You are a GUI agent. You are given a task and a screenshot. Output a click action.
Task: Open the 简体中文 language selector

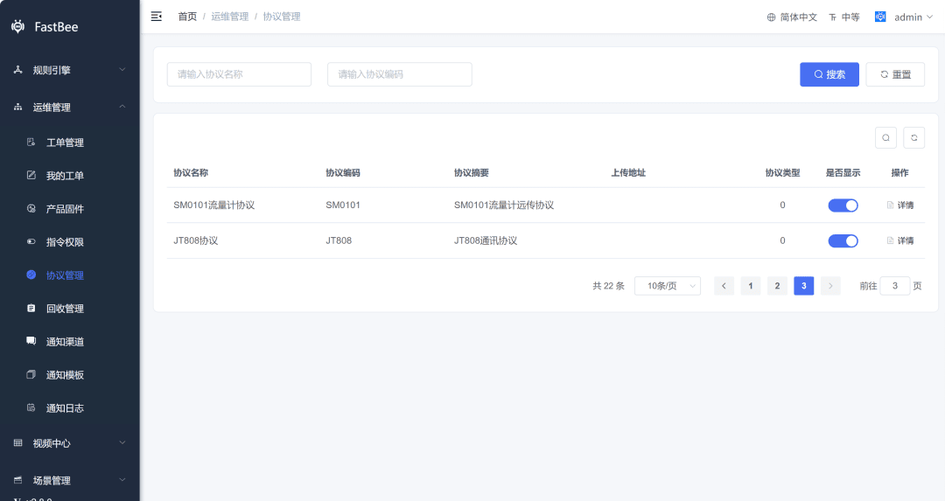(x=798, y=17)
